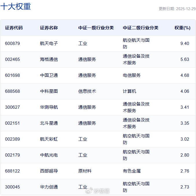Image resolution: width=196 pixels, height=196 pixels.
Task: Select the stock name 西部超导
Action: click(49, 171)
